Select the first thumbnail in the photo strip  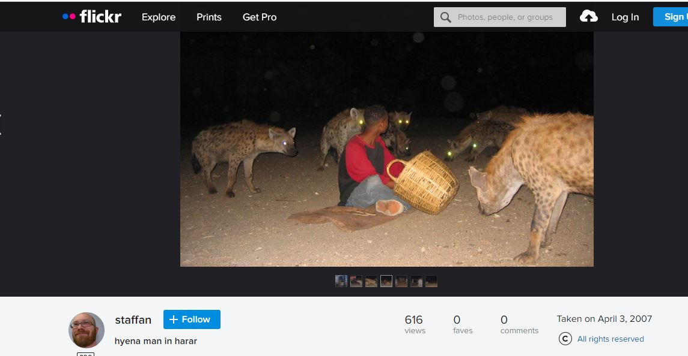point(341,281)
